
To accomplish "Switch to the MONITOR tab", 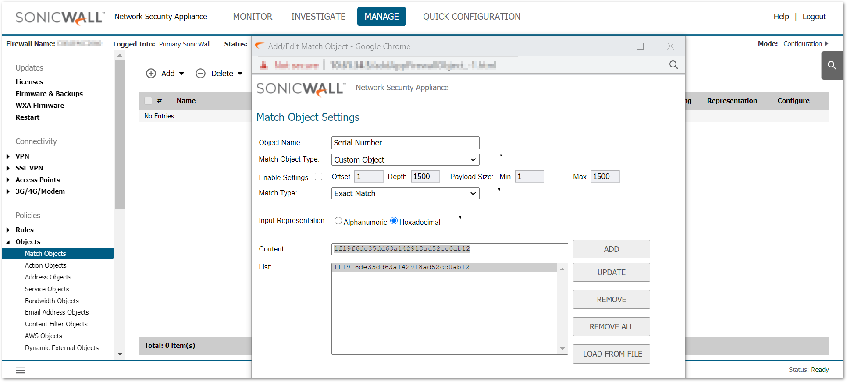I will click(253, 17).
